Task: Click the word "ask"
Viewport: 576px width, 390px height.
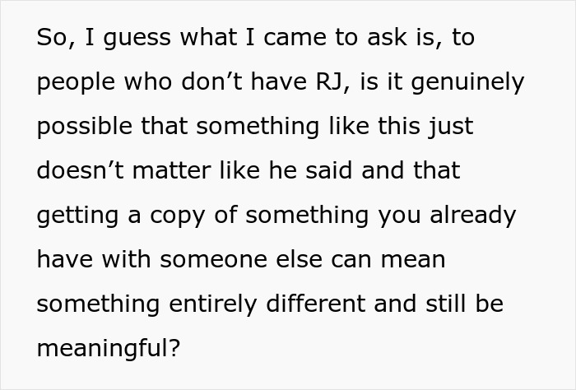Action: point(388,37)
